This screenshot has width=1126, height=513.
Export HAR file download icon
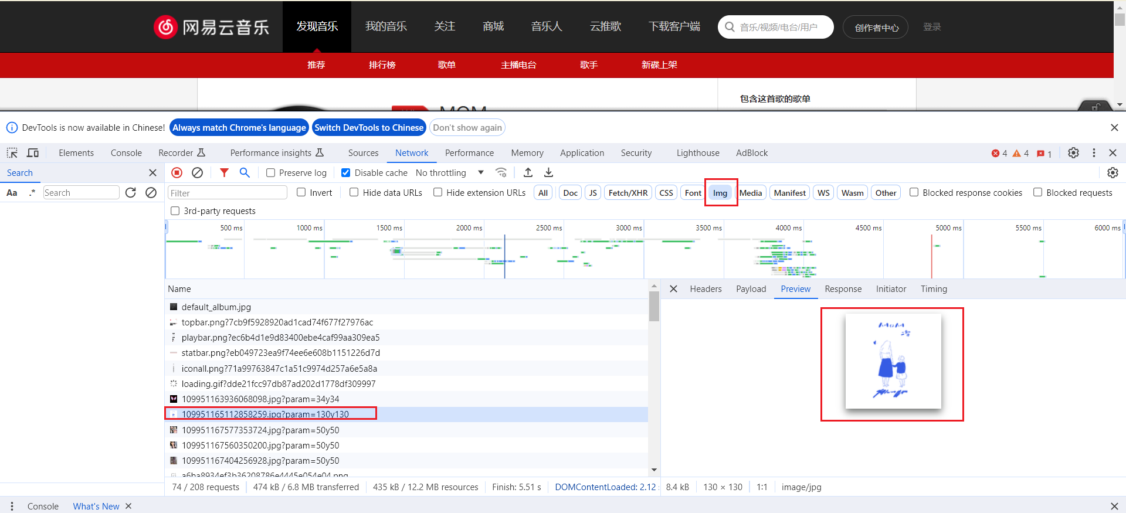(548, 172)
